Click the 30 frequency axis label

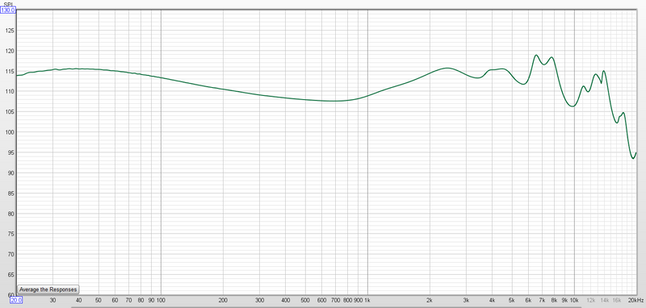[x=52, y=300]
